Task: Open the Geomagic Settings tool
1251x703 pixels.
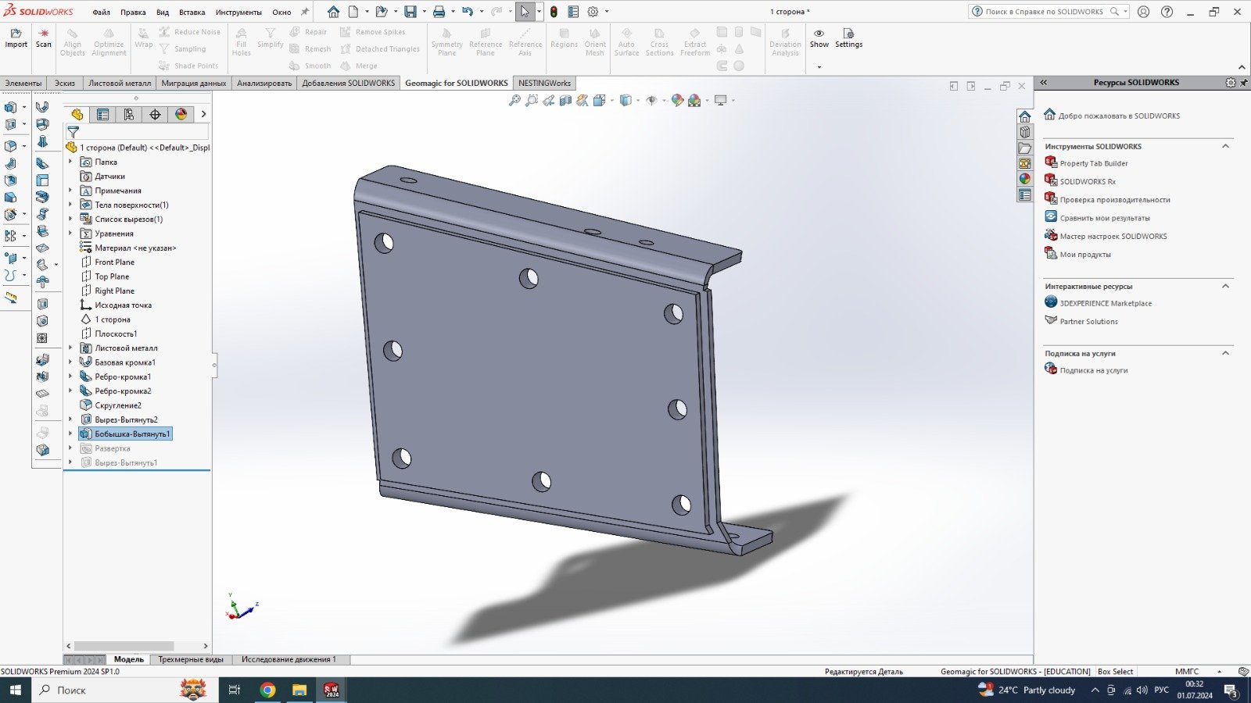Action: tap(848, 38)
